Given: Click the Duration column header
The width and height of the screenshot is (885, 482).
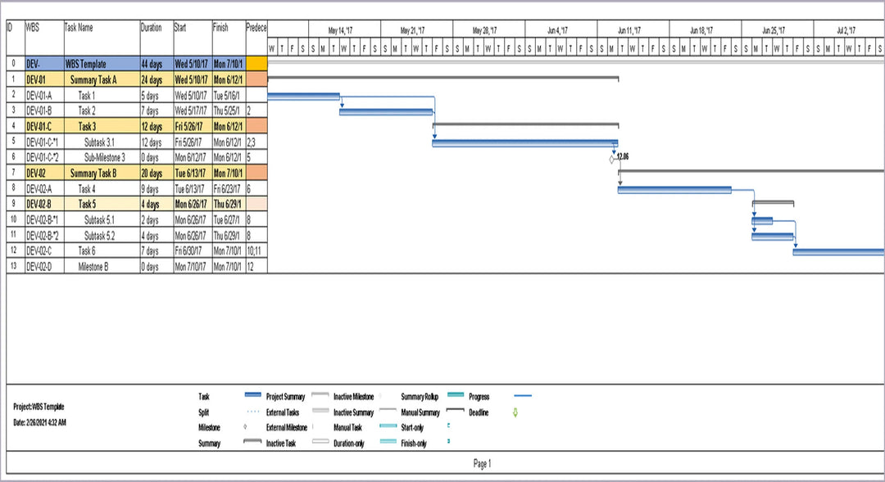Looking at the screenshot, I should click(155, 38).
